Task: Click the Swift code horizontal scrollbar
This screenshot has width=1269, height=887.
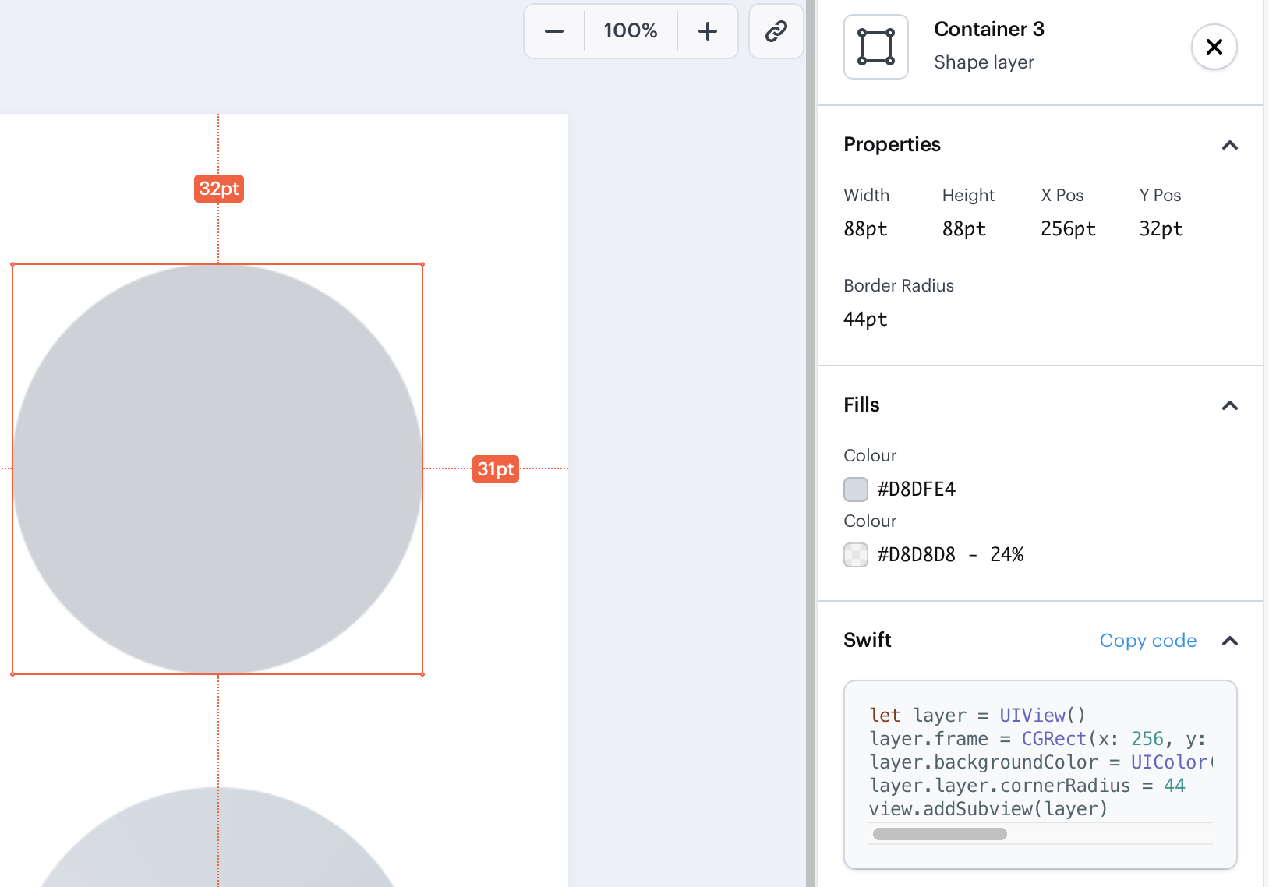Action: tap(940, 834)
